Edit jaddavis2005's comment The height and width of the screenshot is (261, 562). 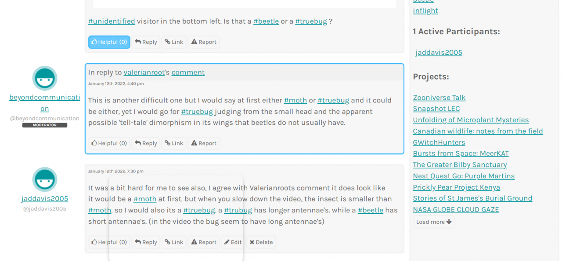(232, 242)
